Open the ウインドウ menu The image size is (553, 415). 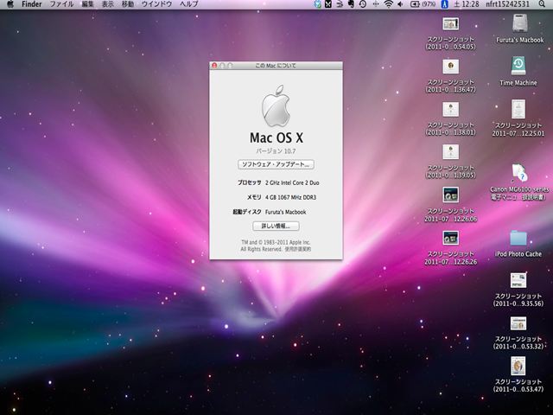pyautogui.click(x=156, y=4)
